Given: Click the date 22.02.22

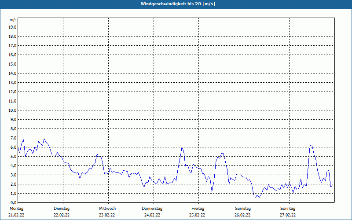Looking at the screenshot, I should (x=62, y=215).
